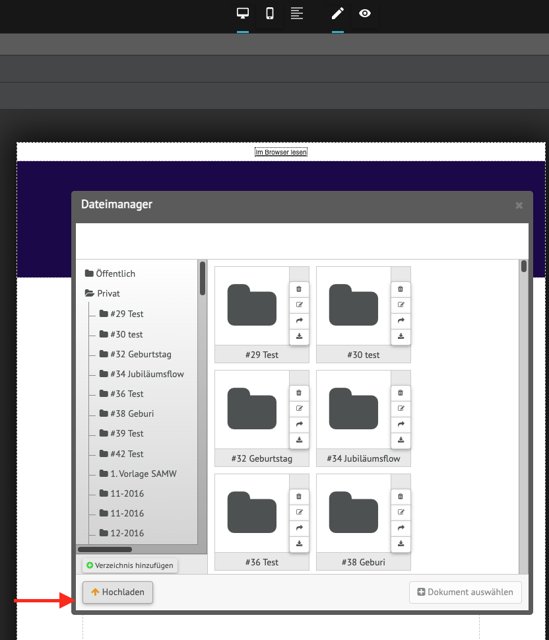549x640 pixels.
Task: Delete the #30 test folder via trash icon
Action: point(401,289)
